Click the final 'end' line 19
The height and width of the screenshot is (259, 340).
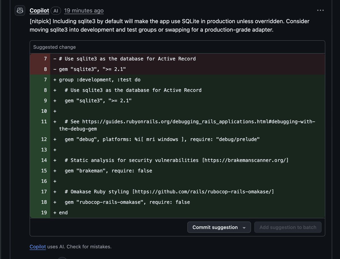pos(177,213)
